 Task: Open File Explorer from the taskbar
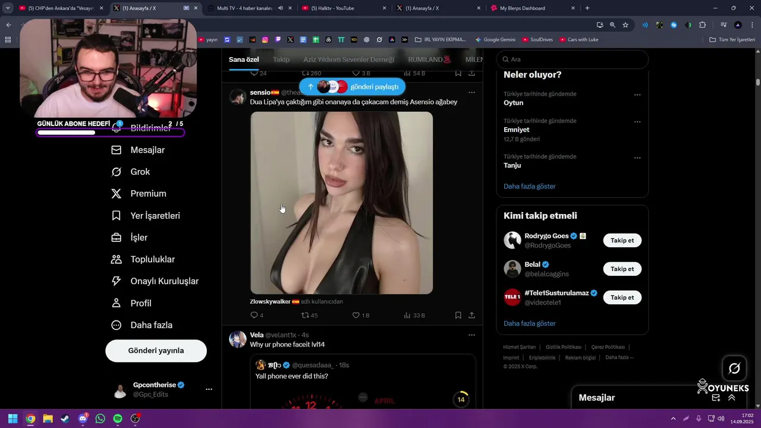48,418
